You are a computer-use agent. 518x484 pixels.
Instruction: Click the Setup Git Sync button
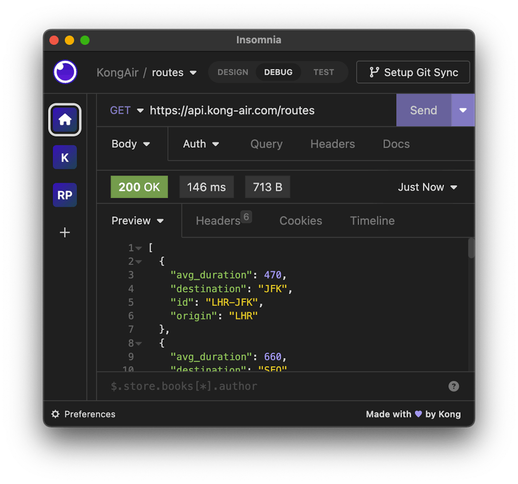point(413,72)
